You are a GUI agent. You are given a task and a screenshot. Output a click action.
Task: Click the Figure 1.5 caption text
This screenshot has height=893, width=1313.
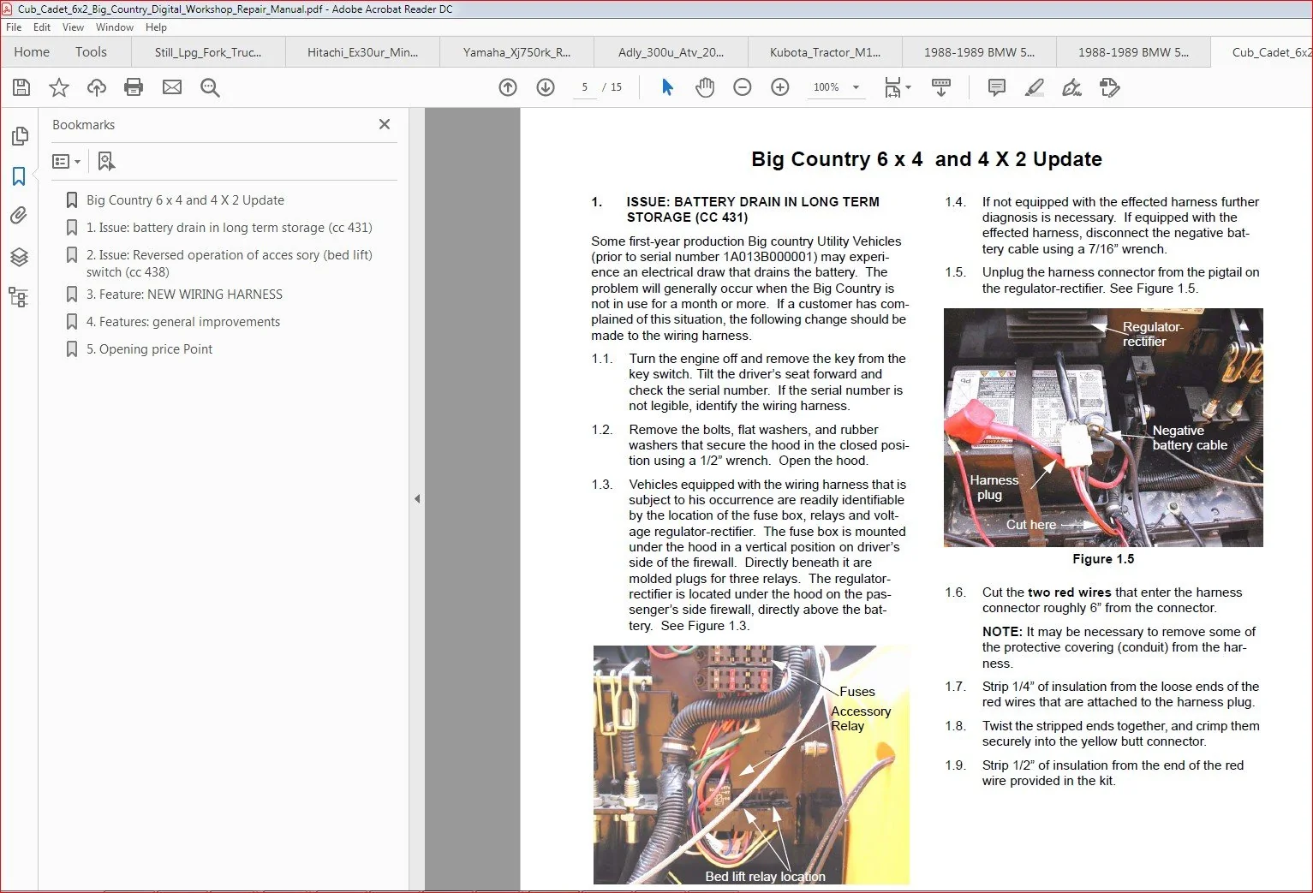(x=1103, y=559)
